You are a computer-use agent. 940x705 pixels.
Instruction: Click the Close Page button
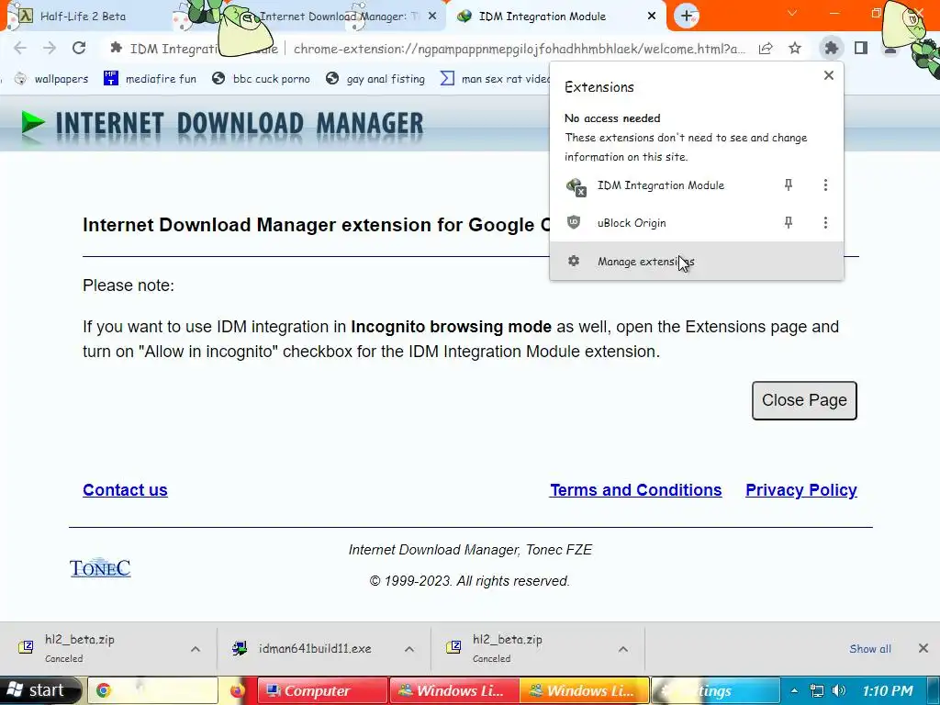[804, 400]
